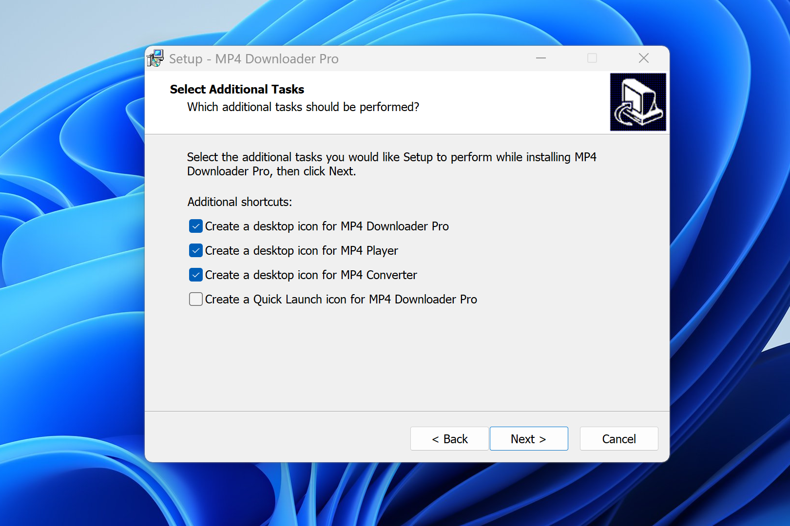Uncheck the MP4 Downloader Pro desktop icon checkbox

click(x=196, y=226)
